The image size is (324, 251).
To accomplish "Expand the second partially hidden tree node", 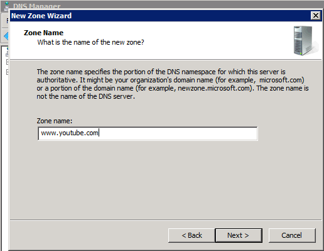I will 8,72.
